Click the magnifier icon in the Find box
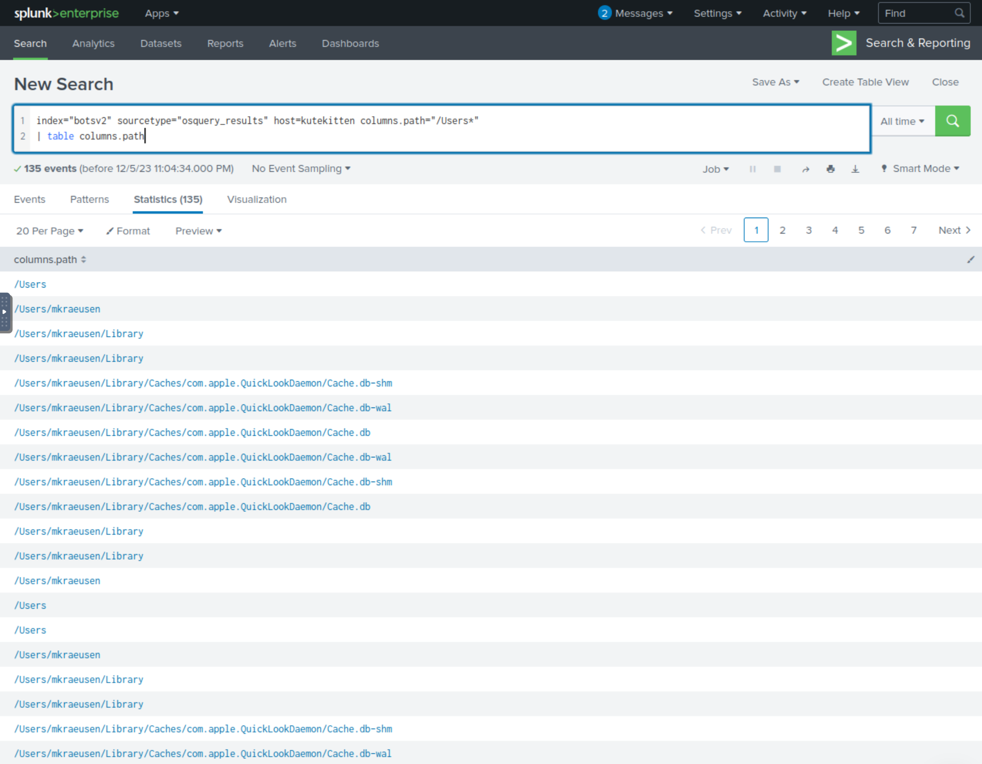The image size is (982, 764). (x=959, y=13)
